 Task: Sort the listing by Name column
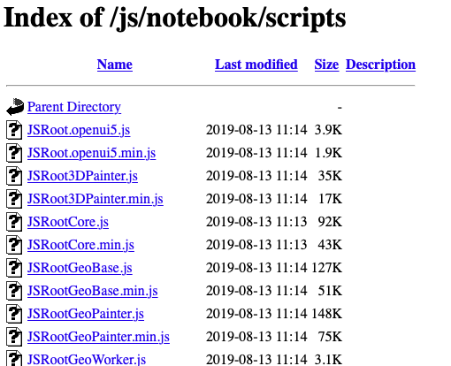click(x=115, y=65)
